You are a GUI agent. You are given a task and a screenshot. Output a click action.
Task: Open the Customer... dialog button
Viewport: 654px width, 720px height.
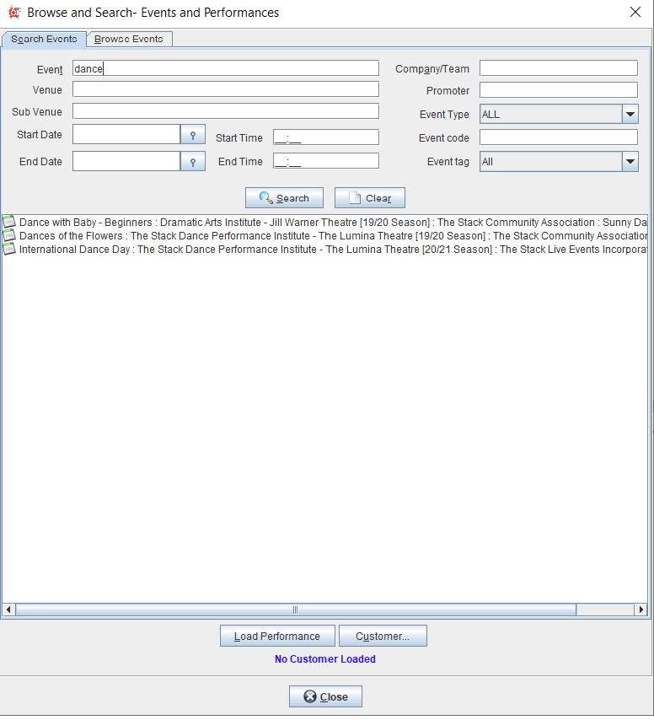(383, 637)
